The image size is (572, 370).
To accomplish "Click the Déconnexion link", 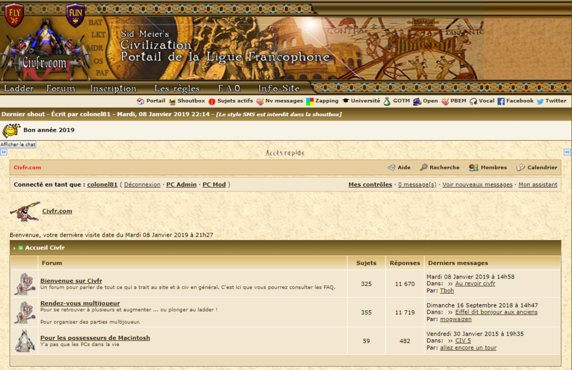I will pyautogui.click(x=142, y=185).
